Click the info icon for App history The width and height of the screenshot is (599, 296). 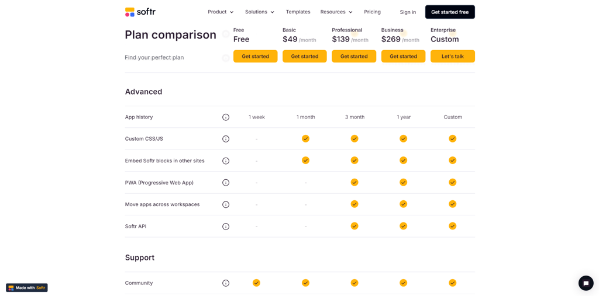tap(226, 117)
